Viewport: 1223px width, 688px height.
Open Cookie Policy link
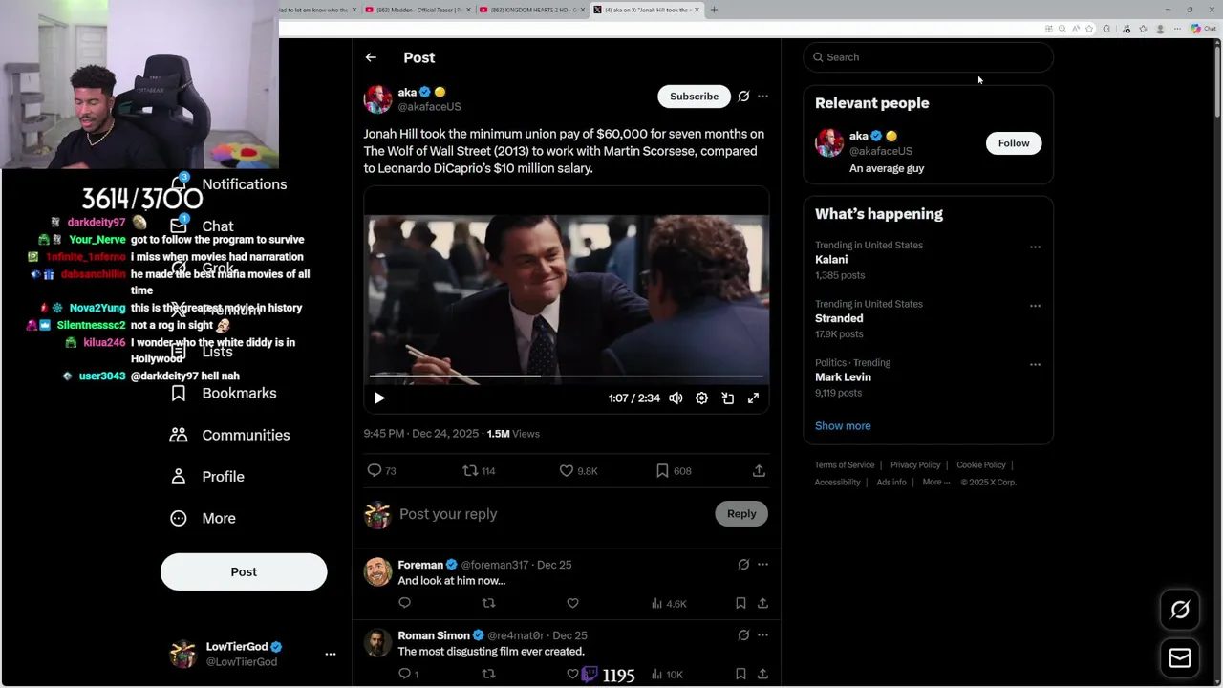tap(981, 465)
